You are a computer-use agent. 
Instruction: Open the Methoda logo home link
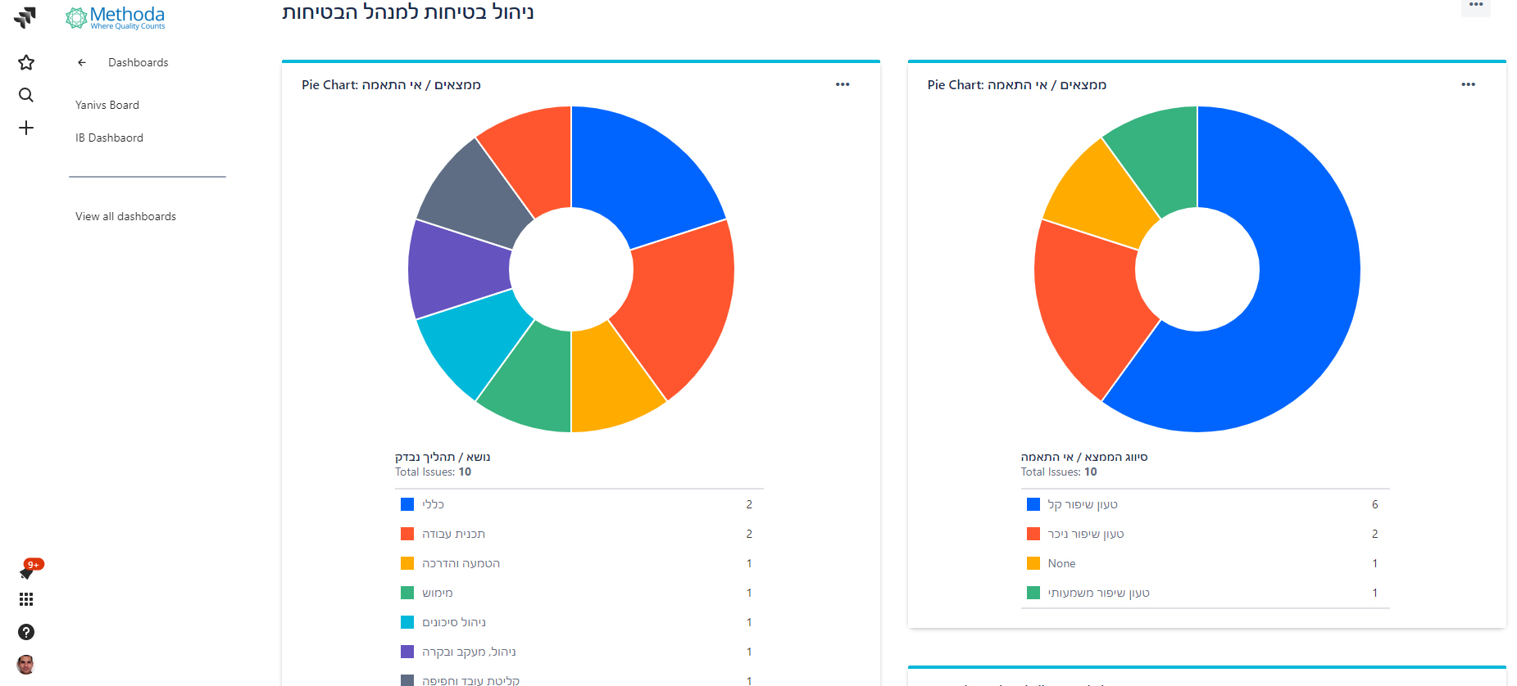(x=116, y=17)
